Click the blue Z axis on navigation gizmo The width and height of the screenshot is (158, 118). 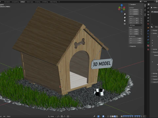122,5
